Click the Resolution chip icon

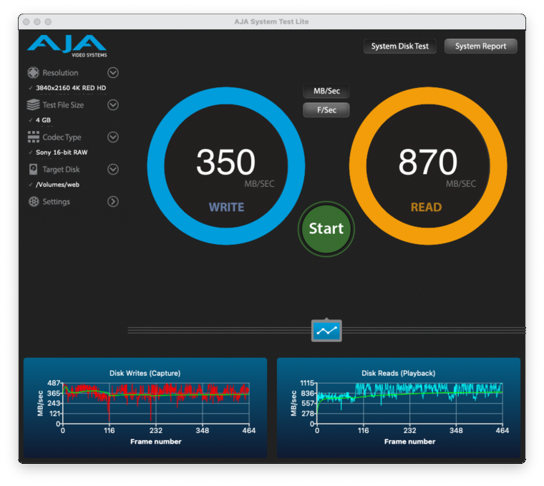coord(34,73)
